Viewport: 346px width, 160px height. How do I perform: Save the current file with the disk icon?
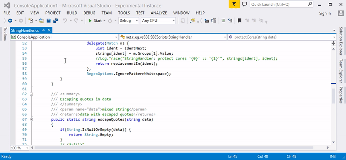[x=48, y=21]
